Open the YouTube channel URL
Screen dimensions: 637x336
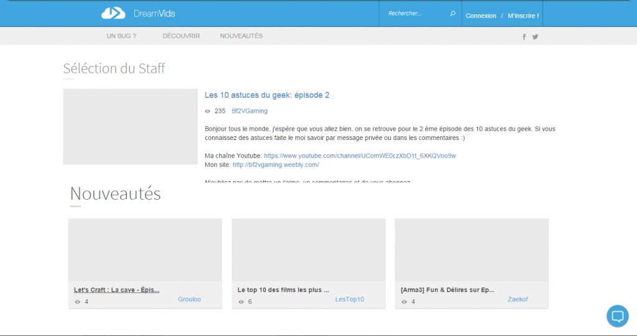(360, 156)
